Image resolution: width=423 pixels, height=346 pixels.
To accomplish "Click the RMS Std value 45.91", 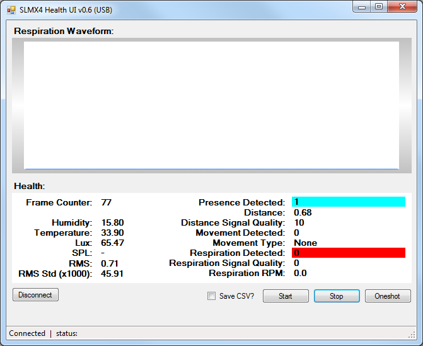I will click(112, 274).
